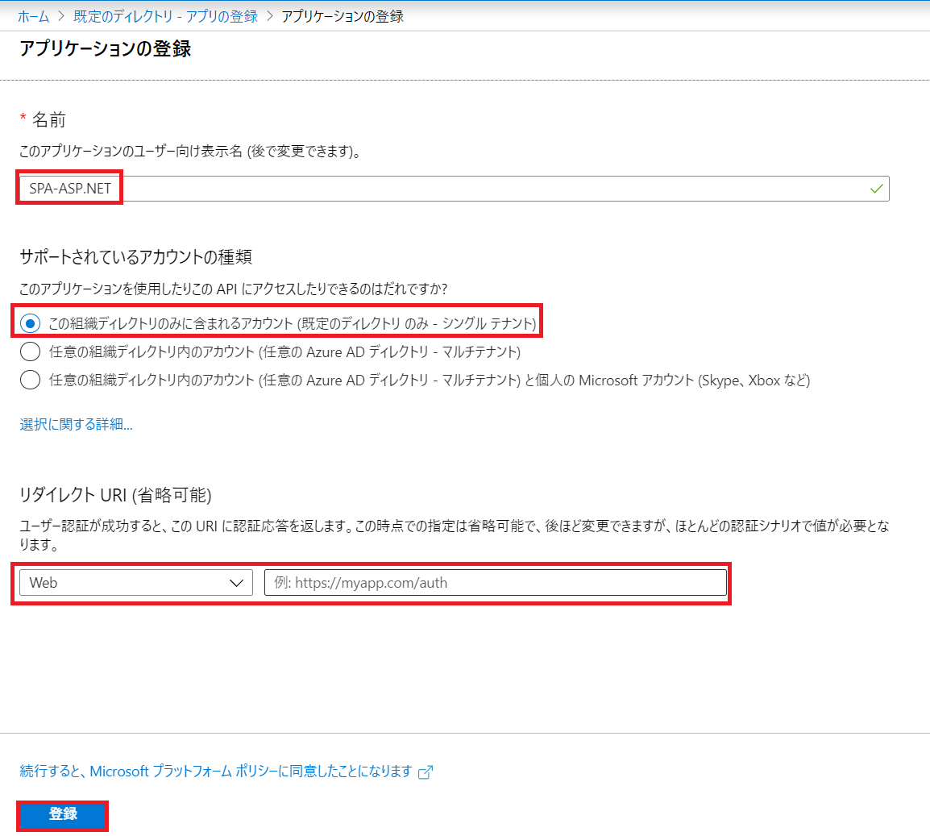Click the アプリケーションの登録 breadcrumb item
Image resolution: width=930 pixels, height=836 pixels.
[x=342, y=15]
